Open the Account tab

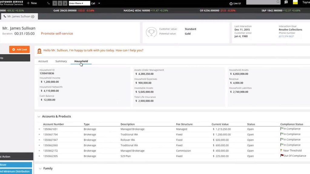(x=43, y=61)
